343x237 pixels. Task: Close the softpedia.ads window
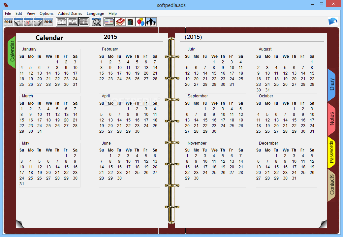coord(333,4)
